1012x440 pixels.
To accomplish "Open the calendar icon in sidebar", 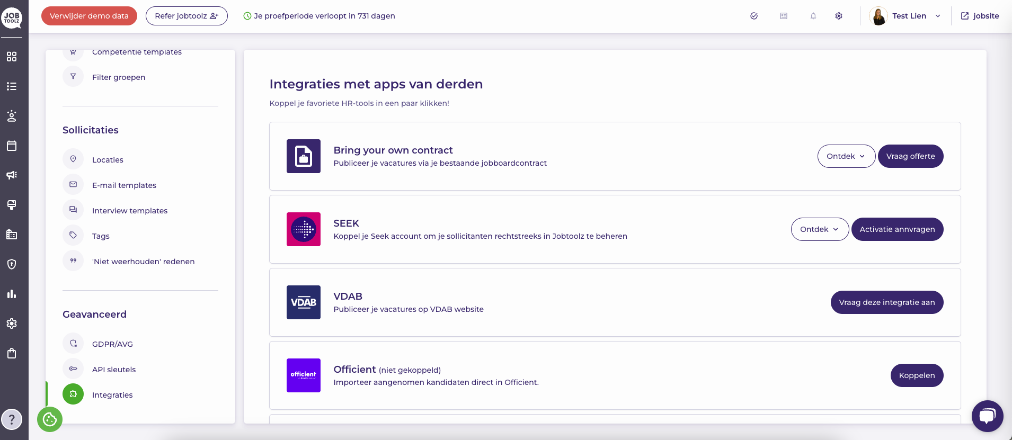I will tap(12, 146).
